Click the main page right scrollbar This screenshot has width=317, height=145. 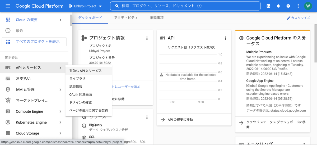pos(316,43)
